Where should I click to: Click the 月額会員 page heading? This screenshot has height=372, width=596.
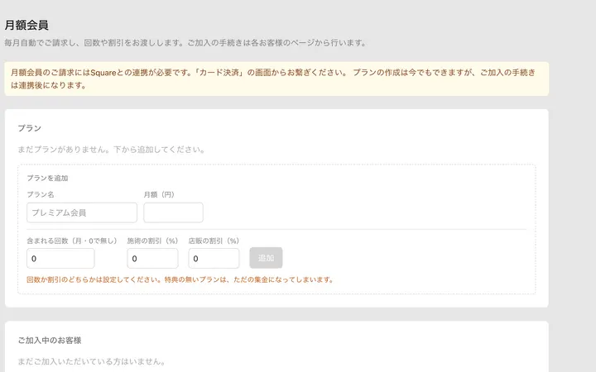pyautogui.click(x=26, y=25)
